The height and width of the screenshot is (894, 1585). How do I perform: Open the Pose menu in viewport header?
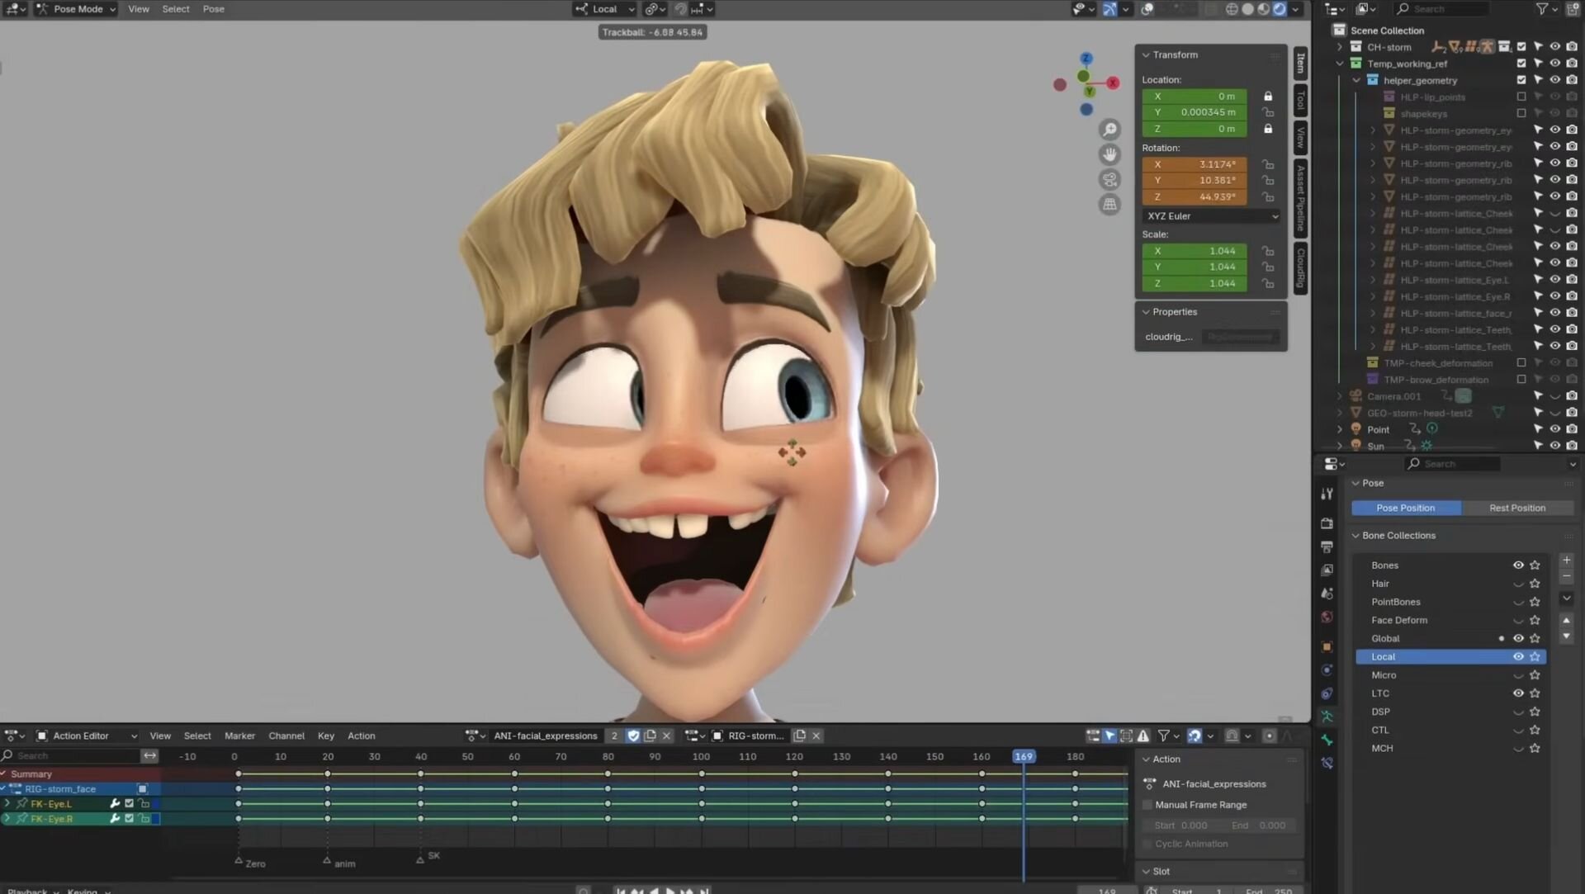pyautogui.click(x=213, y=9)
